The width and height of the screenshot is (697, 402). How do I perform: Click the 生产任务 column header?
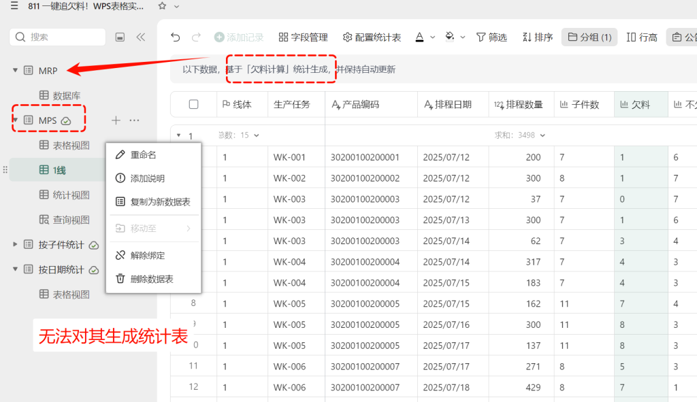[x=297, y=105]
